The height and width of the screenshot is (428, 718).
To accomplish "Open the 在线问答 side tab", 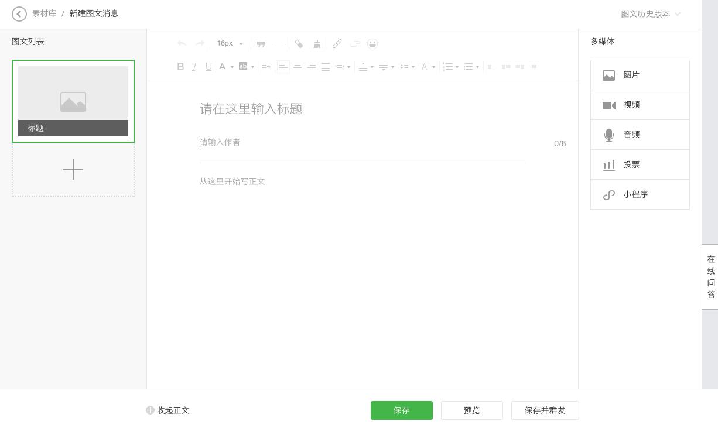I will 710,277.
